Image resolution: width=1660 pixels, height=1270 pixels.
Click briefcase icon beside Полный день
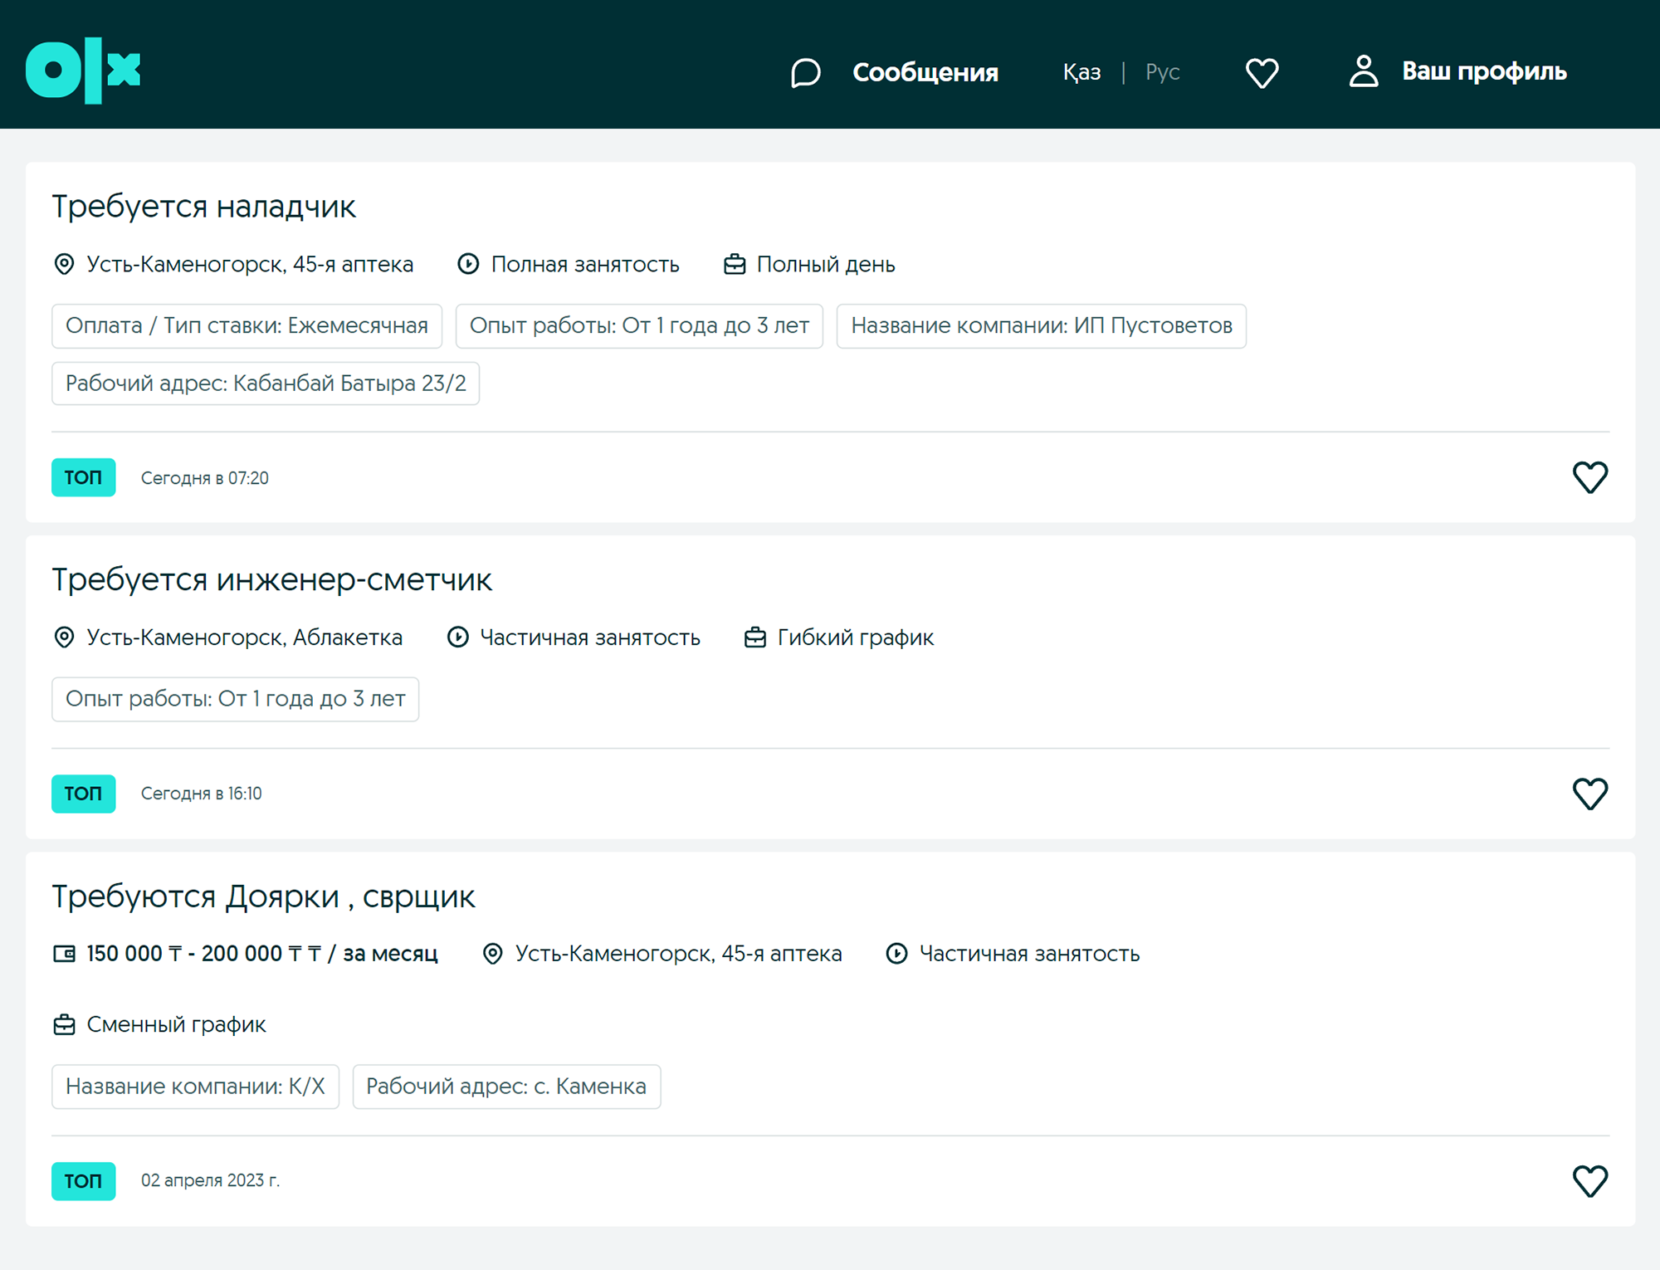coord(735,264)
